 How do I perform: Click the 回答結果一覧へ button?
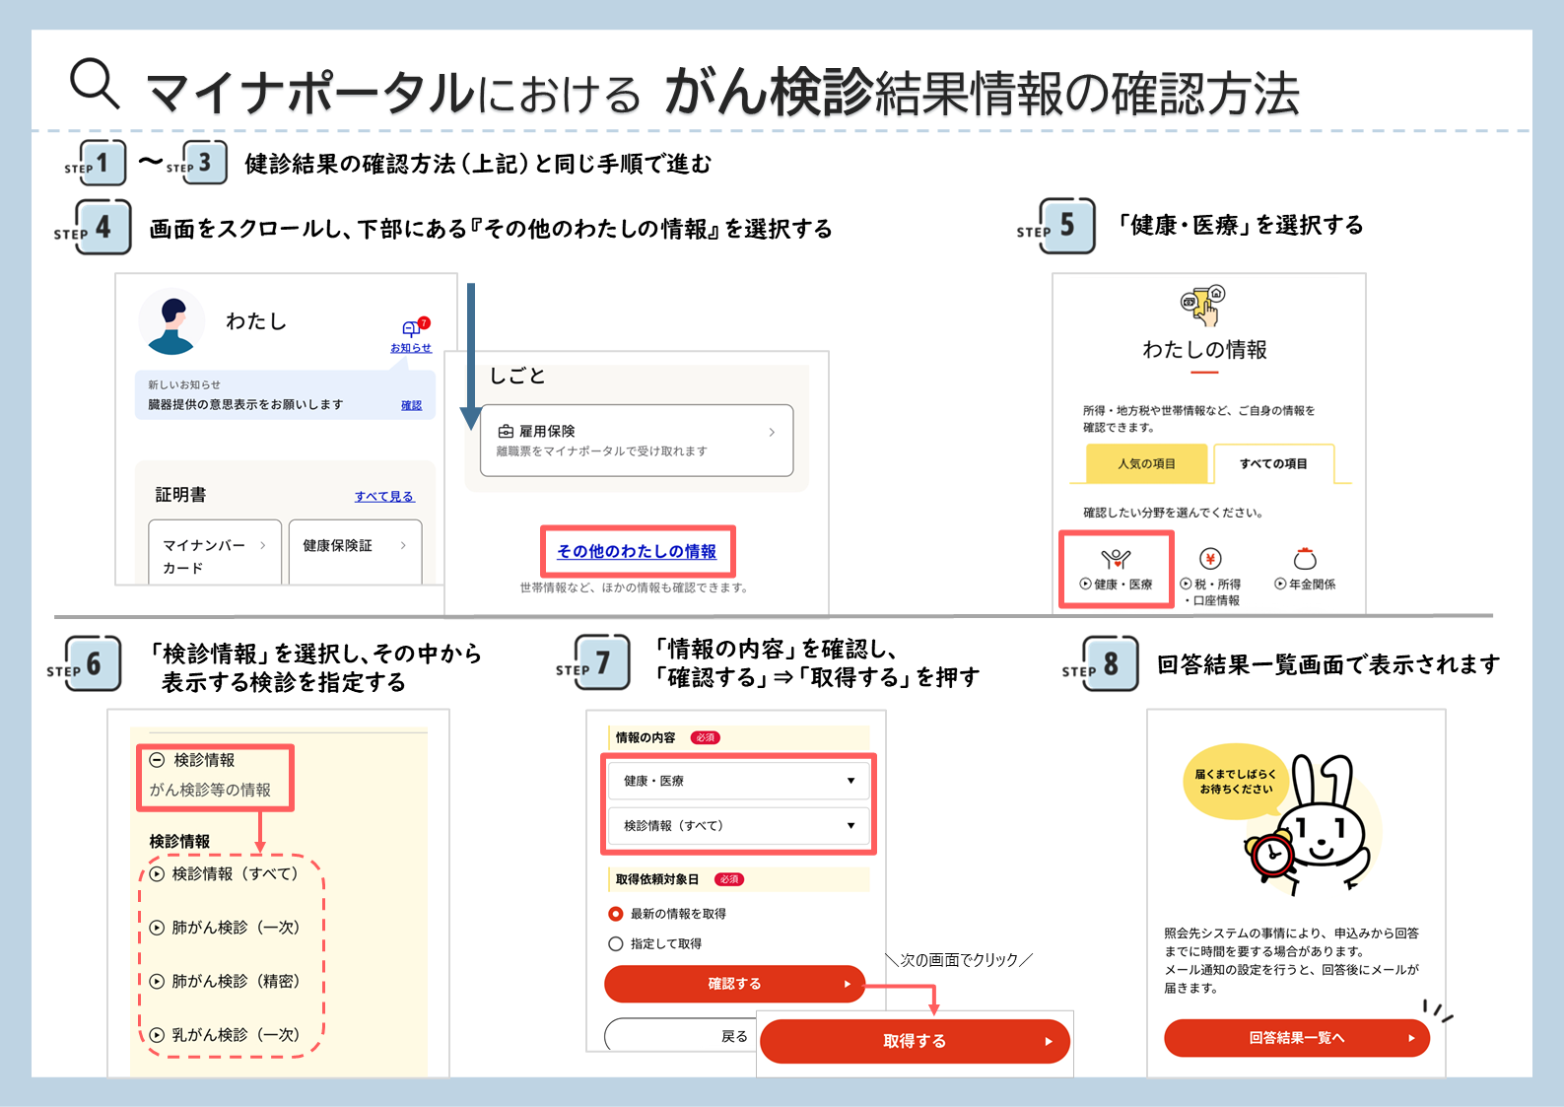[1297, 1038]
